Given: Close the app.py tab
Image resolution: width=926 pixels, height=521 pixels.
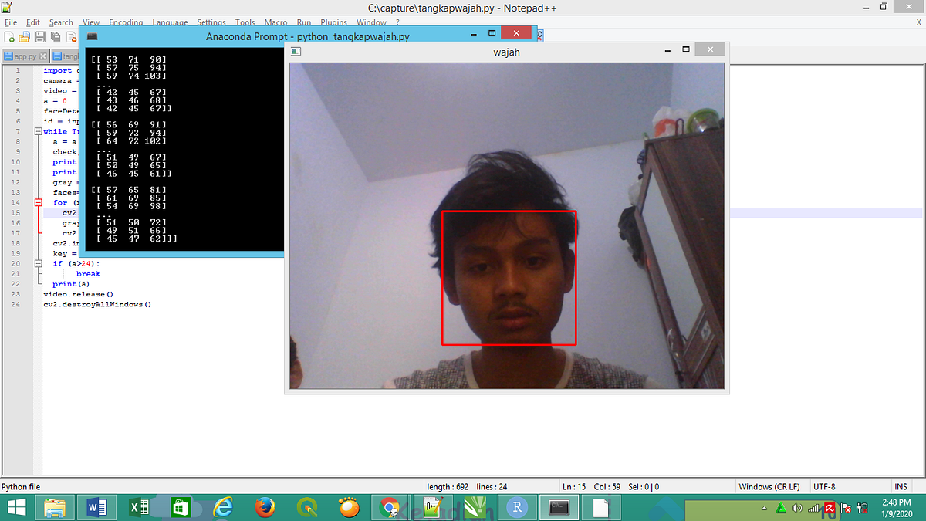Looking at the screenshot, I should click(43, 56).
